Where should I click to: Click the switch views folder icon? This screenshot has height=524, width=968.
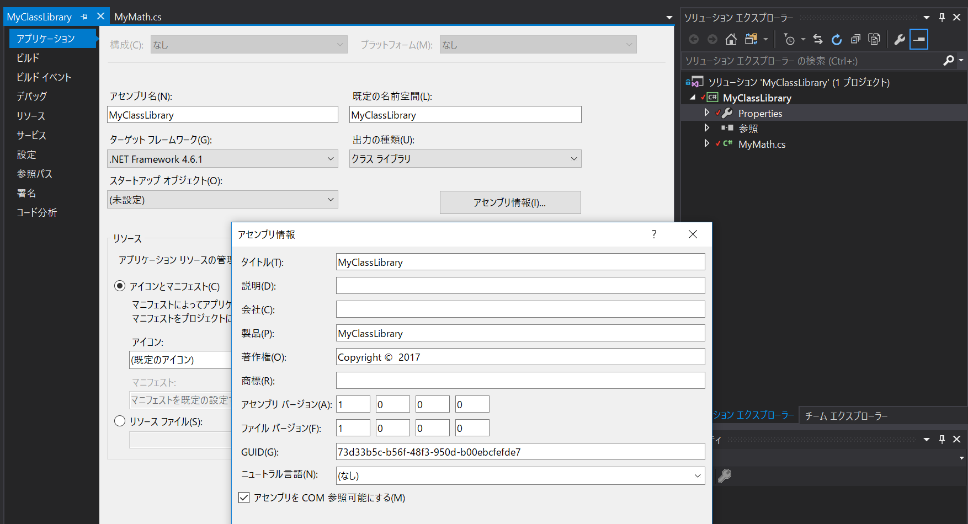click(751, 39)
